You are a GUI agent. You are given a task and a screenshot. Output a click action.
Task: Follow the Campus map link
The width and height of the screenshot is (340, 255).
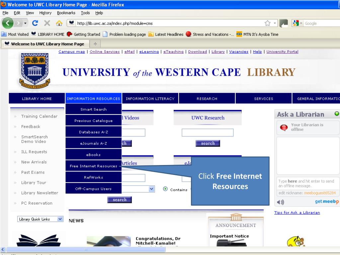coord(72,51)
